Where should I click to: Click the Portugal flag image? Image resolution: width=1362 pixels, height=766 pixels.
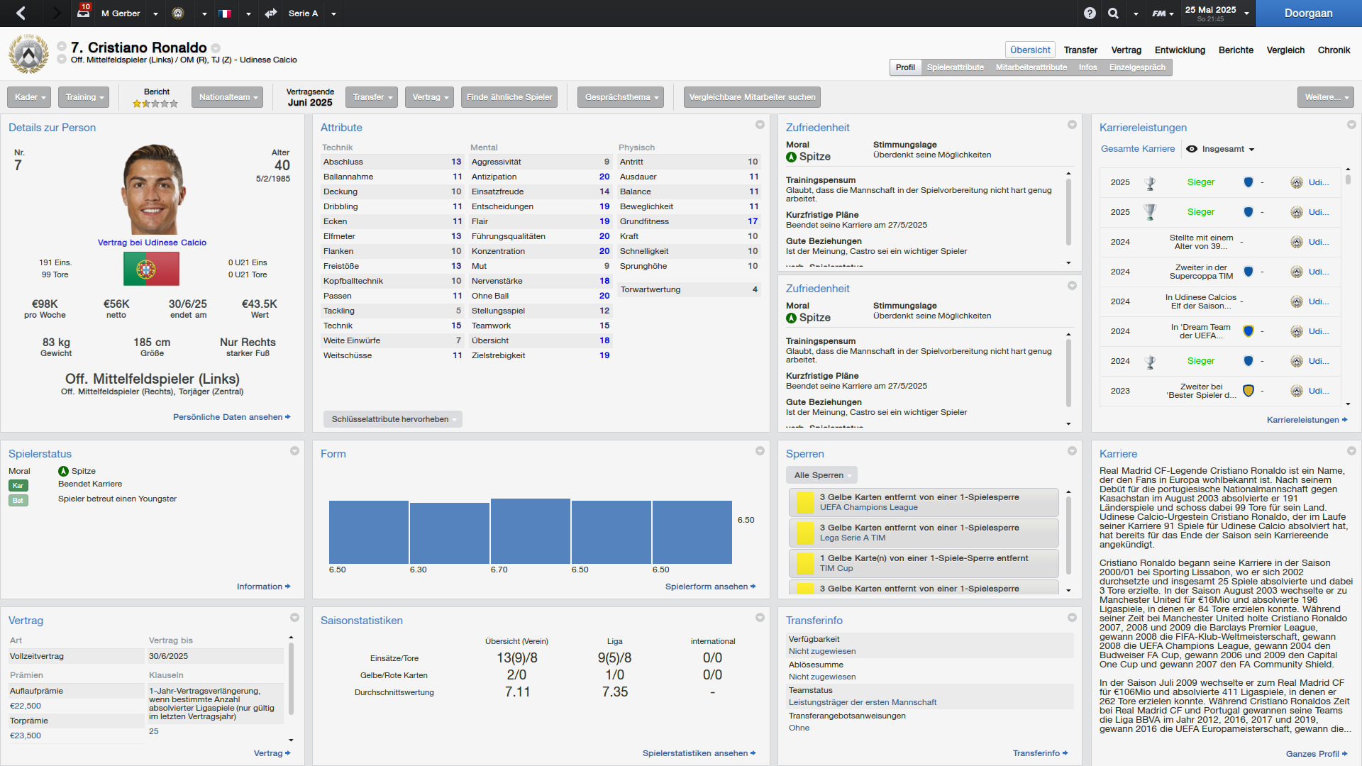pos(151,269)
